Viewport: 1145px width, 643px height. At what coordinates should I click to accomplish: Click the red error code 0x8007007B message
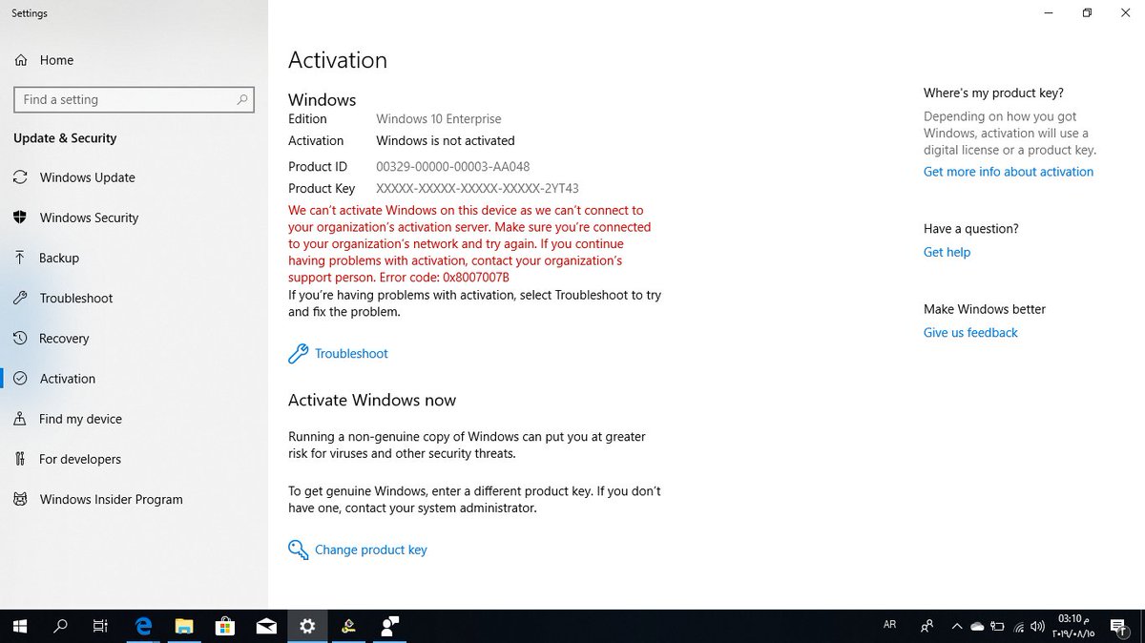coord(469,243)
